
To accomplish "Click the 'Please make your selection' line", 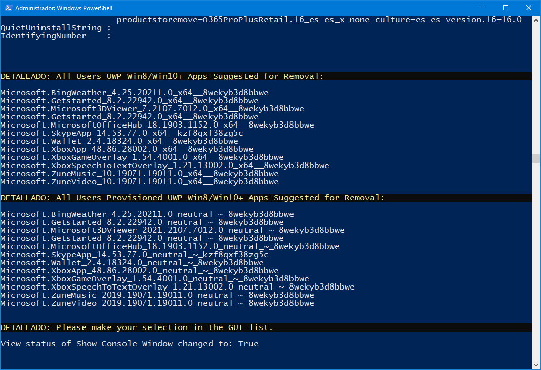I will (137, 327).
